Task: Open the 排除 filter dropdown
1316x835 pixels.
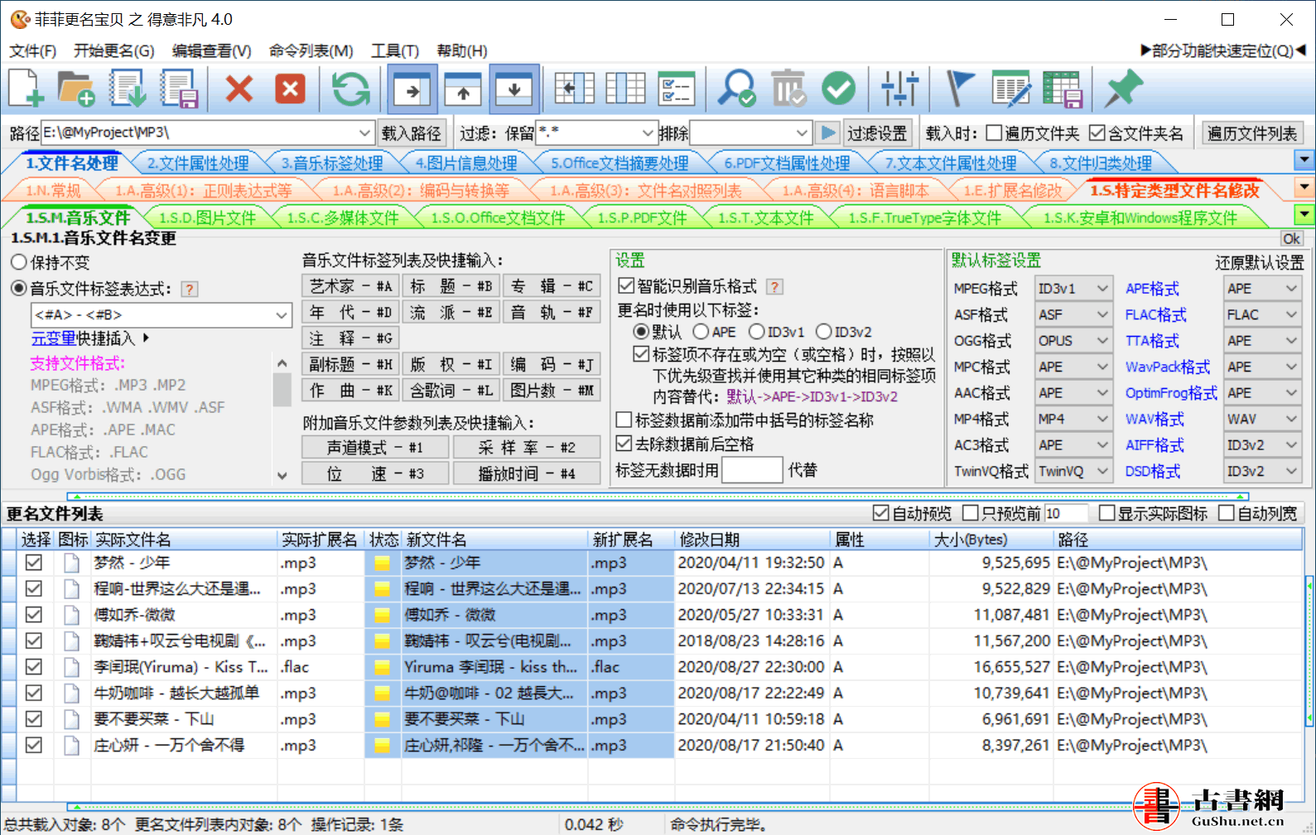Action: click(x=801, y=132)
